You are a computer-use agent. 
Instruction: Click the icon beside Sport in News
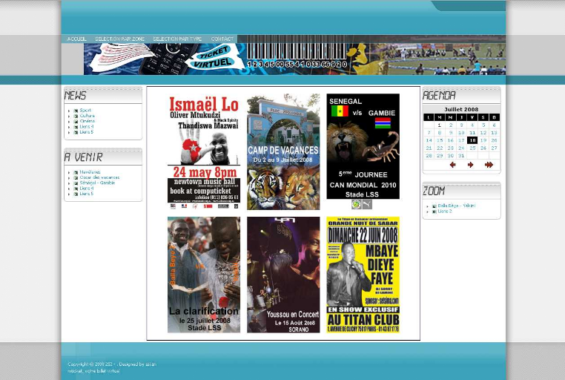[x=76, y=111]
